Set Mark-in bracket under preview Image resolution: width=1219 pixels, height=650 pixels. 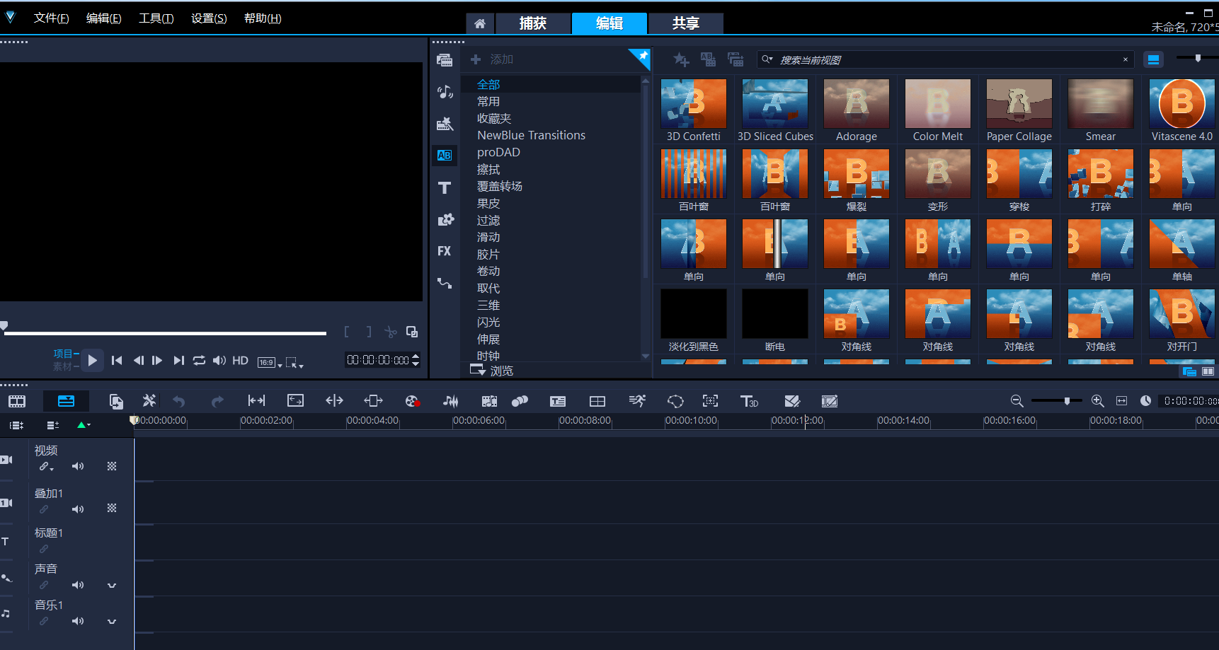346,332
